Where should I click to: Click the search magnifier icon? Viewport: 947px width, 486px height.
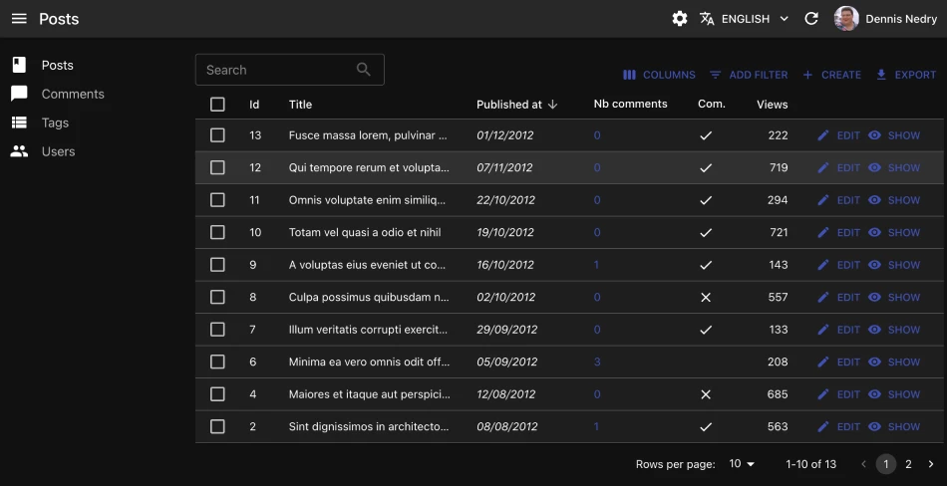tap(364, 70)
